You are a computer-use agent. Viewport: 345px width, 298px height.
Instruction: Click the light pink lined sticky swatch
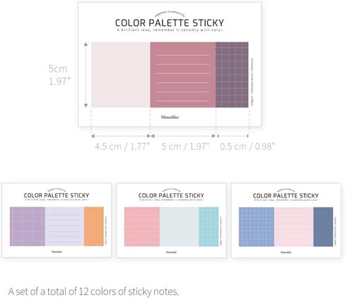tap(294, 227)
